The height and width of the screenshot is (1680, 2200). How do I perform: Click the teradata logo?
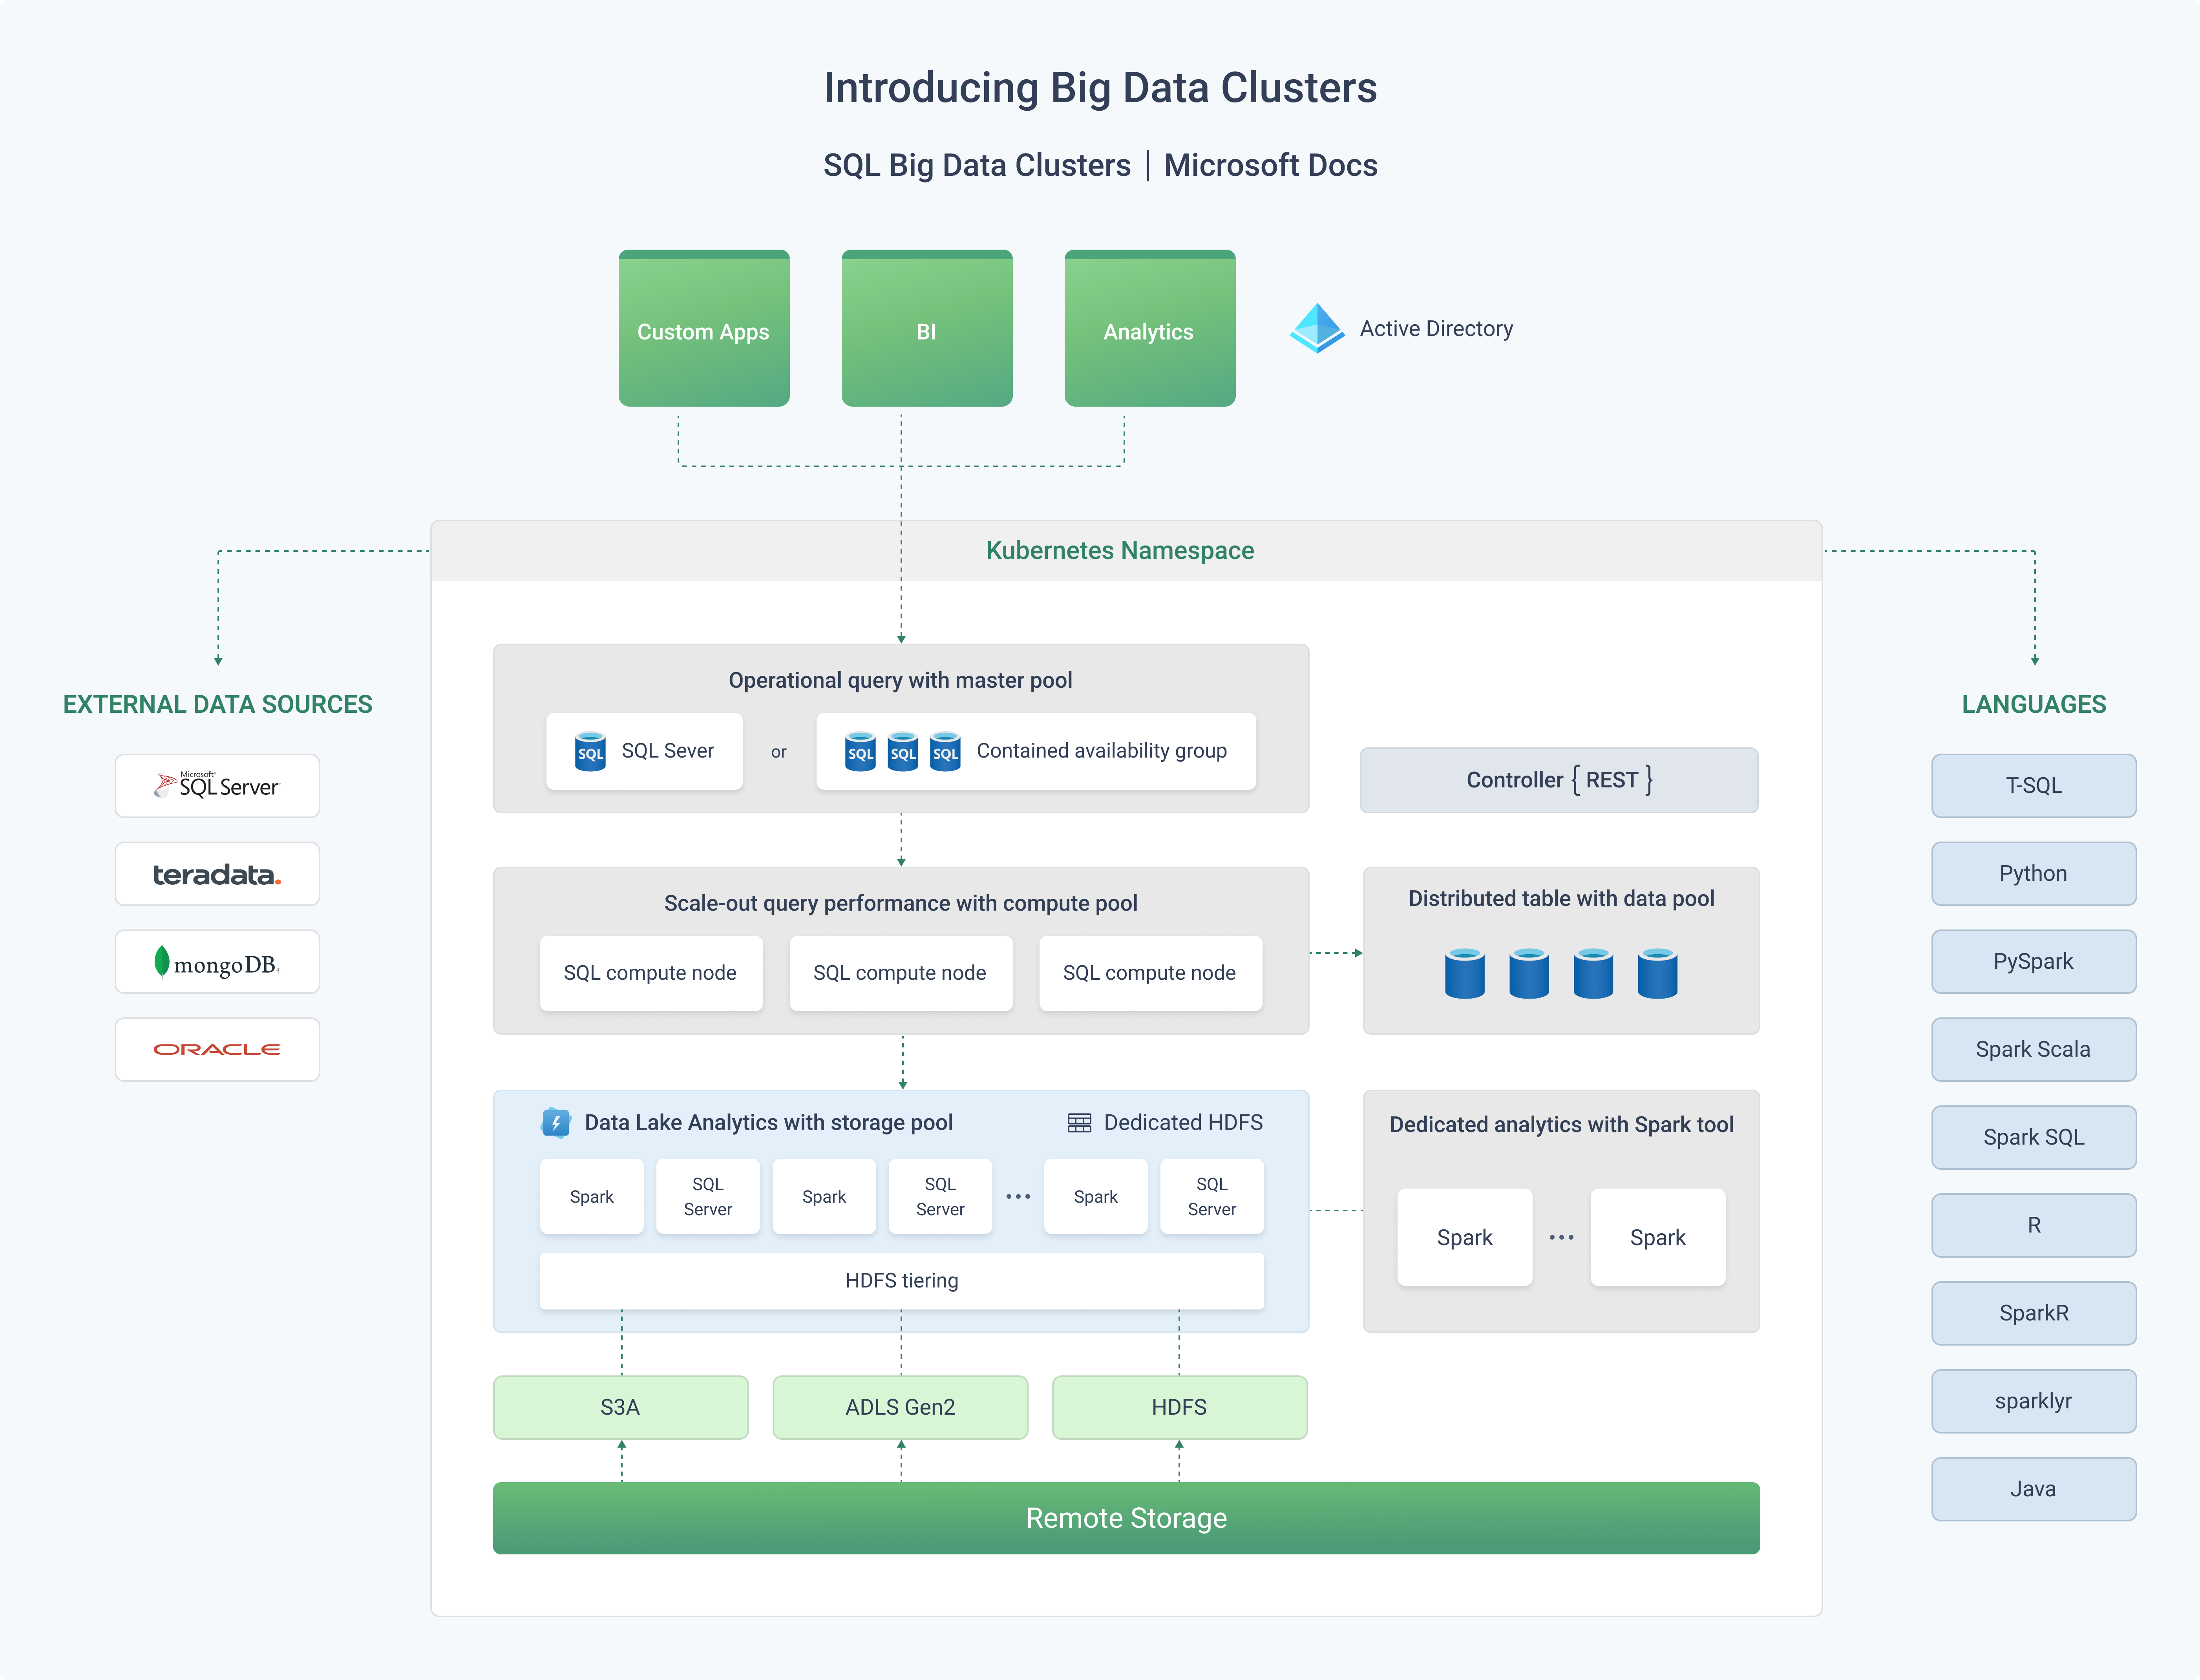click(217, 874)
